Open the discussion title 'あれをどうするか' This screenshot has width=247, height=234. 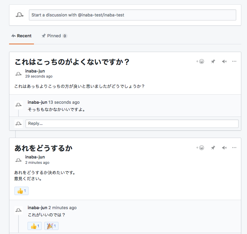point(43,148)
